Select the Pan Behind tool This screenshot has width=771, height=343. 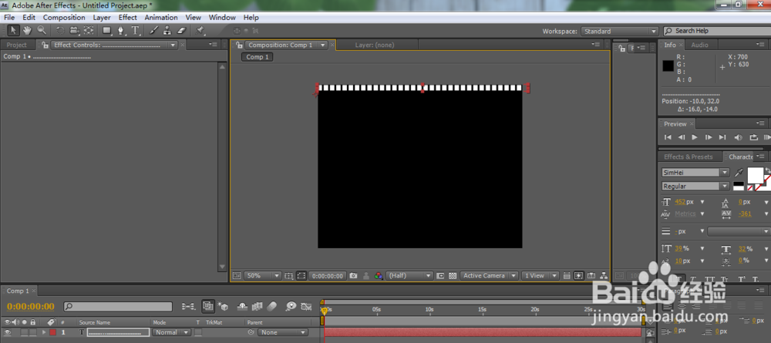click(89, 31)
